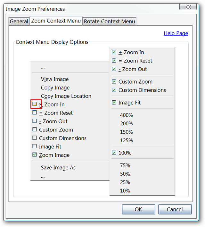Viewport: 205px width, 227px height.
Task: Click the 400% zoom entry
Action: (126, 115)
